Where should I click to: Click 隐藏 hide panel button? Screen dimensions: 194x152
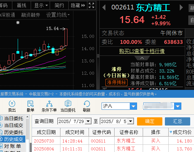[78, 5]
